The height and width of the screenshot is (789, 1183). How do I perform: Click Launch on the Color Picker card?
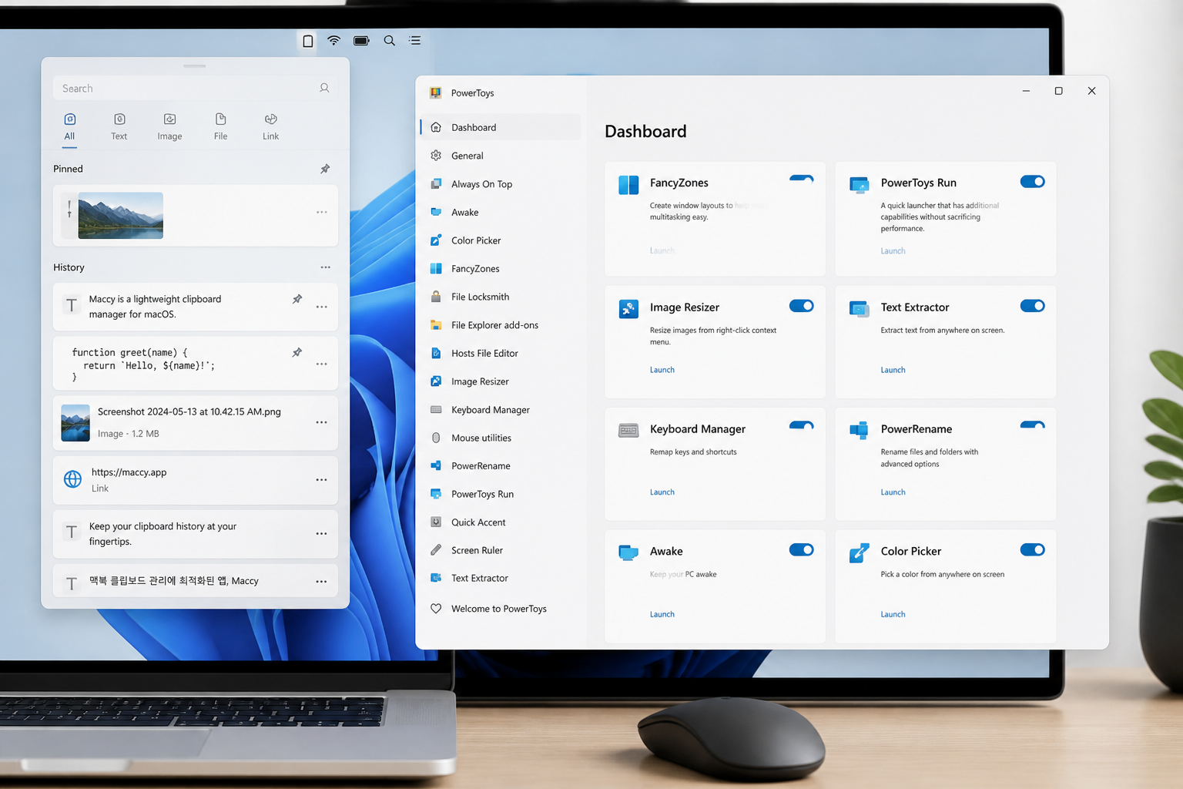[893, 614]
